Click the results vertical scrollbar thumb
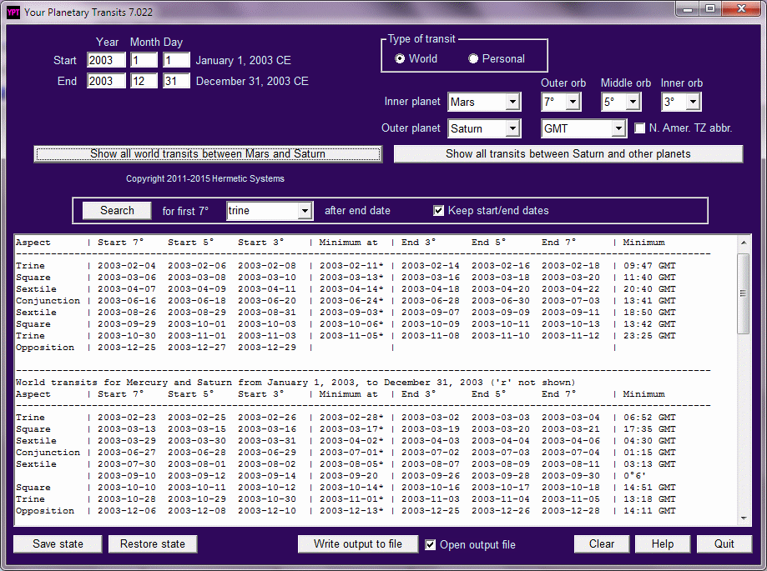Viewport: 767px width, 571px height. click(744, 293)
